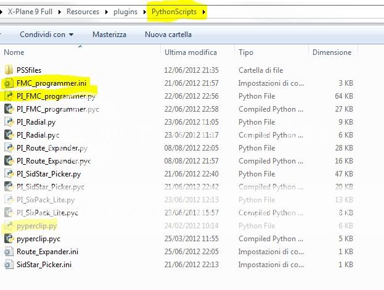Select the PI_Radial.pyc file name
The width and height of the screenshot is (384, 290).
[x=38, y=135]
